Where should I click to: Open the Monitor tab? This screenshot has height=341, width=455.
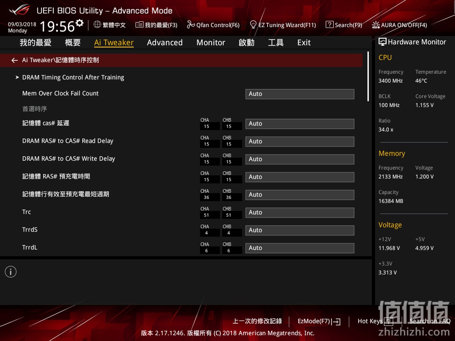[211, 43]
